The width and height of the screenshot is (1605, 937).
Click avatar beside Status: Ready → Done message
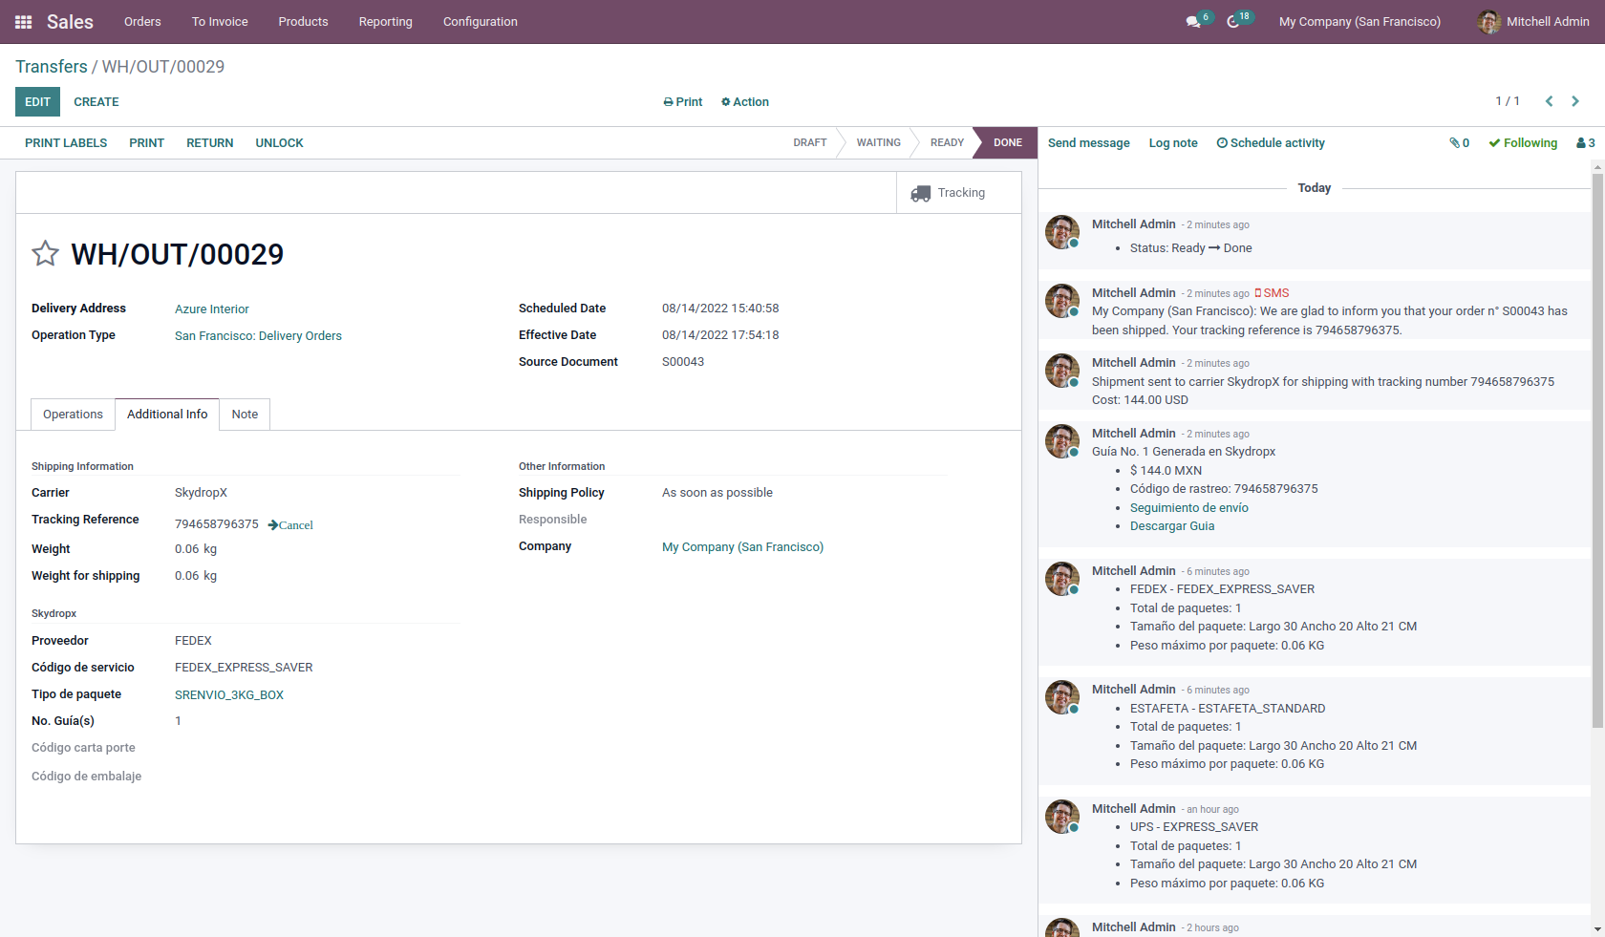(1061, 232)
